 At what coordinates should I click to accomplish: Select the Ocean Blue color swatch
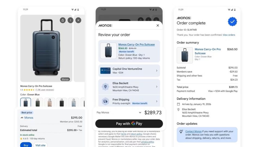coord(26,103)
